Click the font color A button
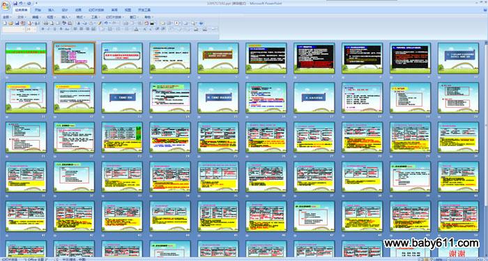The width and height of the screenshot is (488, 261). 136,29
